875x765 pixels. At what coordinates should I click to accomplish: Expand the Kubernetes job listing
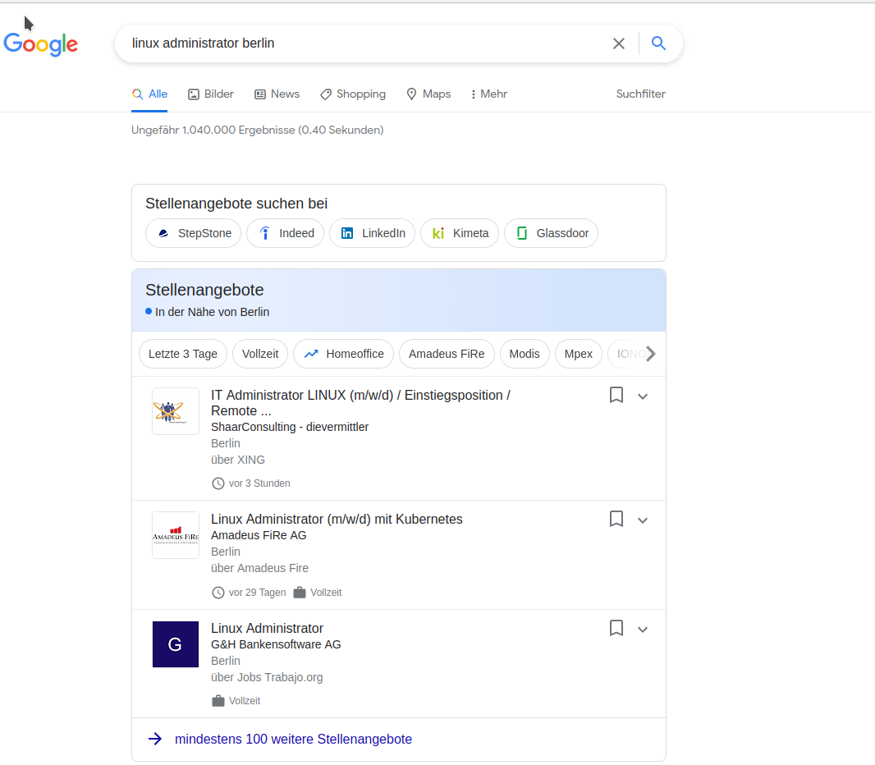pos(643,520)
